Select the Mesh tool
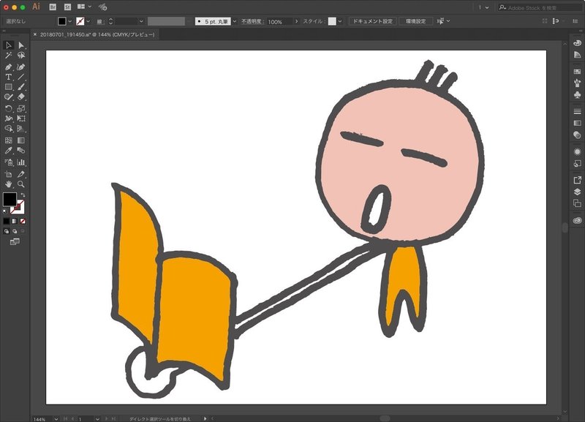The image size is (585, 422). 8,140
